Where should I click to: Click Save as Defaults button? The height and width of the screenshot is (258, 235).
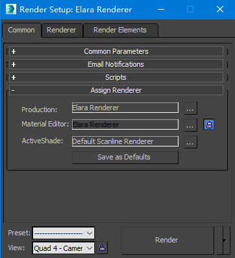click(x=125, y=157)
